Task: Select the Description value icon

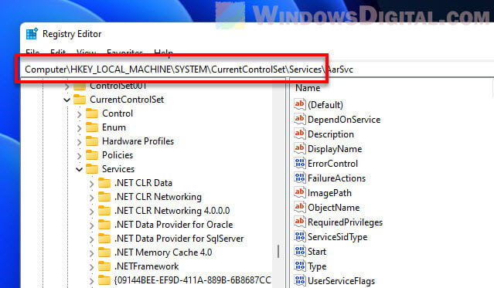Action: point(300,134)
